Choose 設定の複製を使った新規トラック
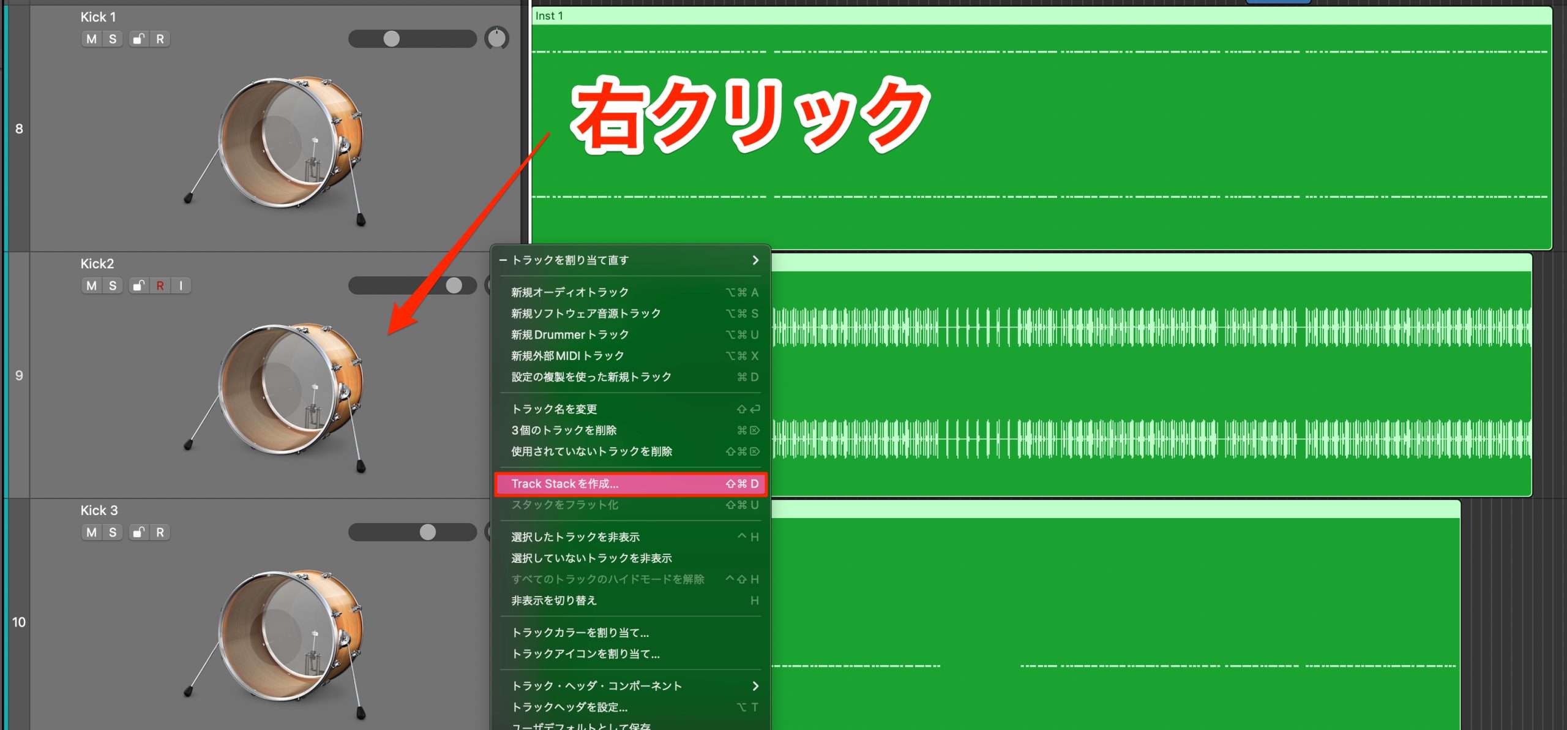This screenshot has width=1567, height=730. (x=630, y=377)
